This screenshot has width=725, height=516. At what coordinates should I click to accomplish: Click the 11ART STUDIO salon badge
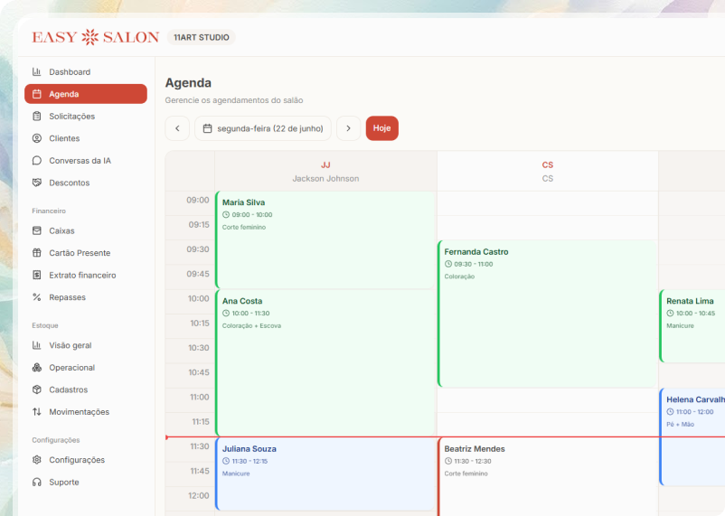[x=201, y=37]
